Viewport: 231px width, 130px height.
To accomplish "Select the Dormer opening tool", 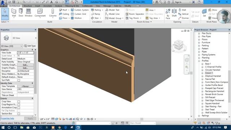I will [183, 18].
